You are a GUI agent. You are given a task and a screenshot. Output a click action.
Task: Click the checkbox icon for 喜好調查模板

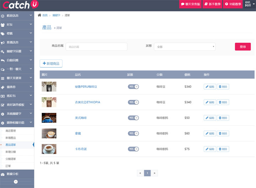click(x=2, y=105)
